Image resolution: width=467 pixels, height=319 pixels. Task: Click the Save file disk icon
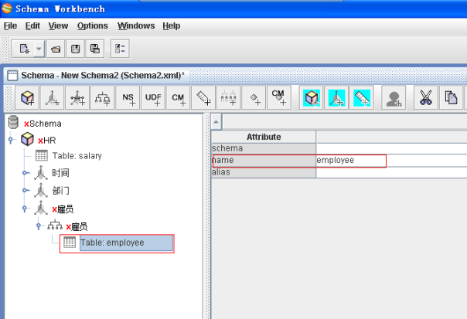point(75,49)
